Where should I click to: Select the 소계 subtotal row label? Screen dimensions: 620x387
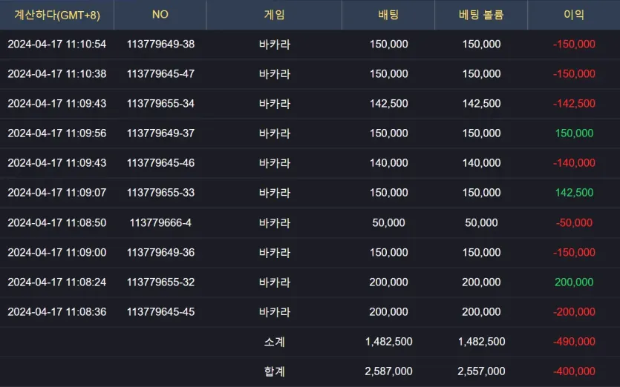pos(275,342)
